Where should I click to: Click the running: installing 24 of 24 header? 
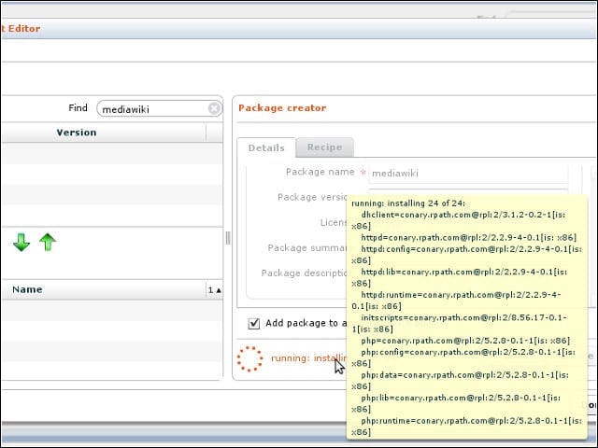[408, 203]
